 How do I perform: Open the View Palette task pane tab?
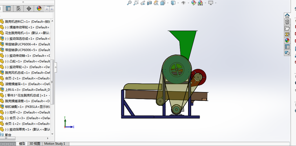point(287,34)
